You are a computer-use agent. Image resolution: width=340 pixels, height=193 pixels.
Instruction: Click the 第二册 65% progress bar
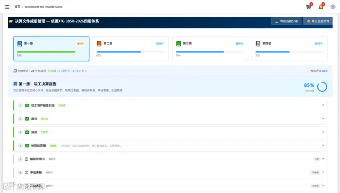131,52
